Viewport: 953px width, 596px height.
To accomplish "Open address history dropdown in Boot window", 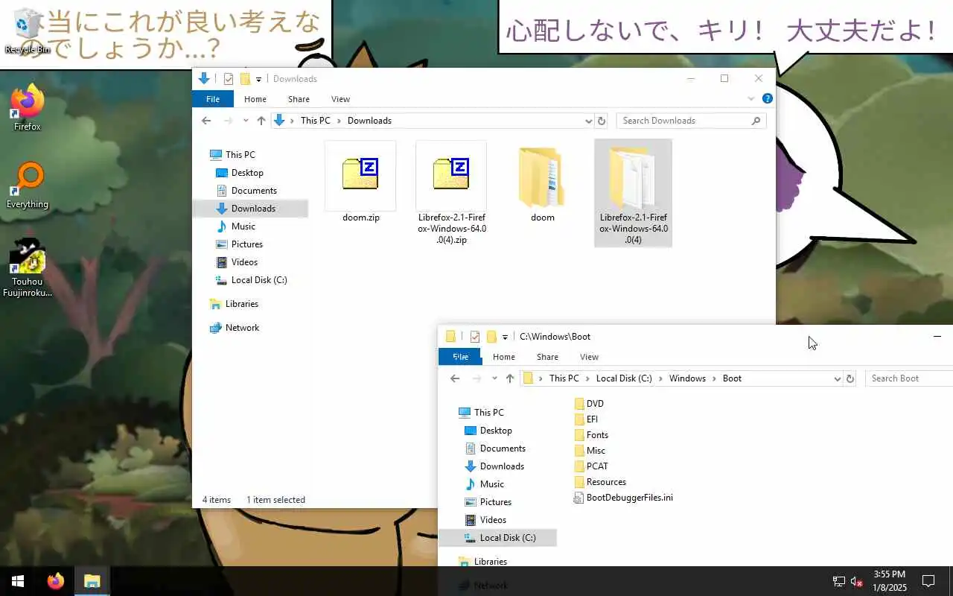I will [x=837, y=378].
